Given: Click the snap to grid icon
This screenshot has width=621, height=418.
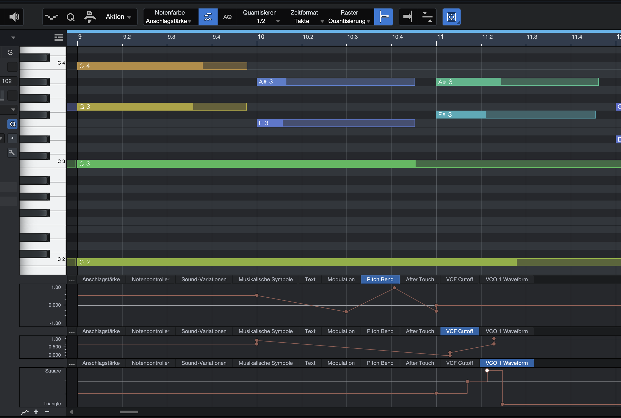Looking at the screenshot, I should 384,17.
